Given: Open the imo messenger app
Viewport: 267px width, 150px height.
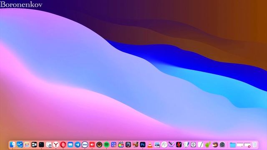Looking at the screenshot, I should click(85, 145).
